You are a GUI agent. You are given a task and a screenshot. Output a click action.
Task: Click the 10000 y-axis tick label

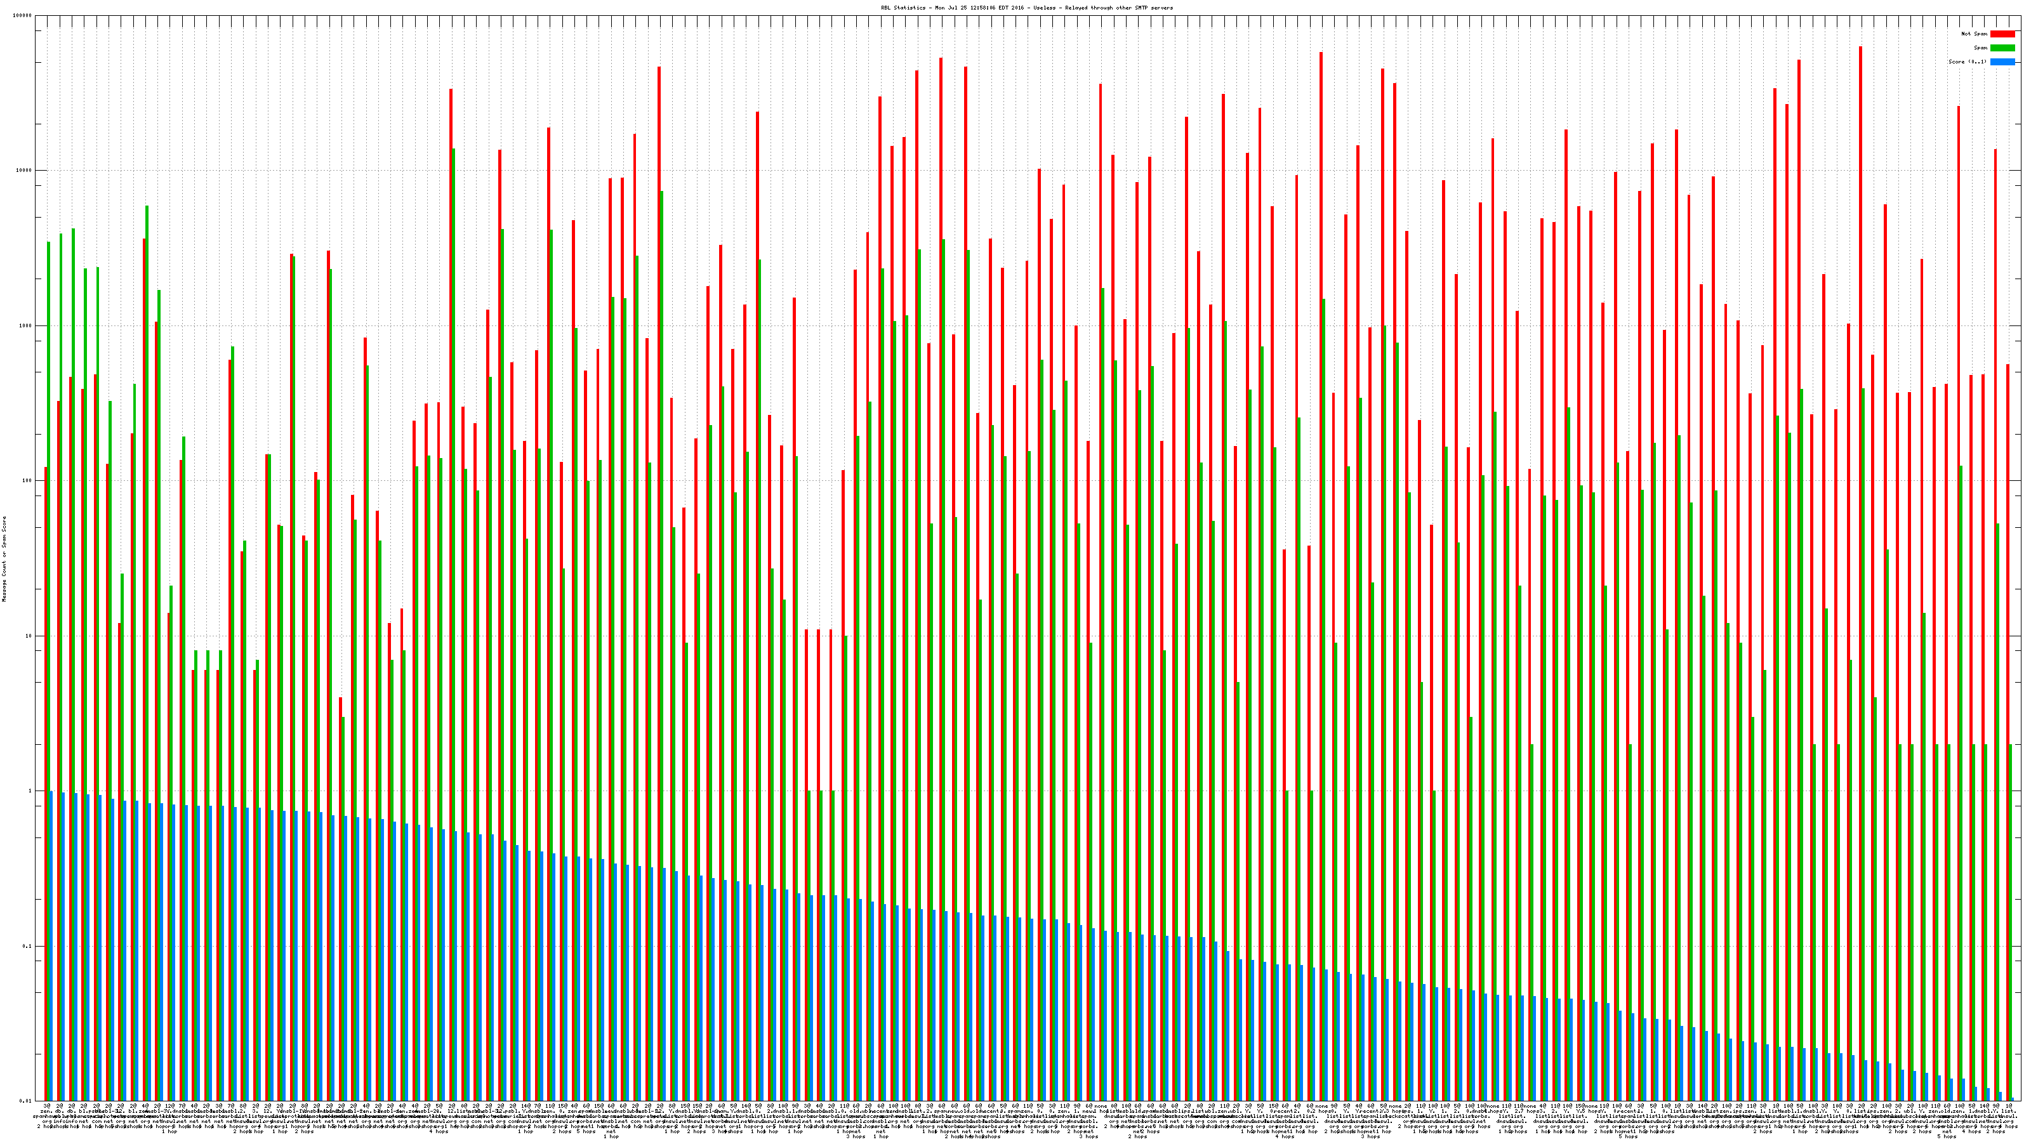25,171
